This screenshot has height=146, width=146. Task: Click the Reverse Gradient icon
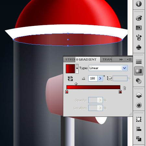click(70, 79)
